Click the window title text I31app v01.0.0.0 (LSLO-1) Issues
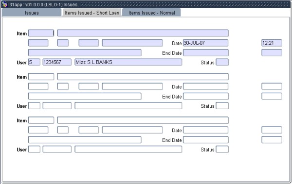Image resolution: width=292 pixels, height=184 pixels. point(43,5)
